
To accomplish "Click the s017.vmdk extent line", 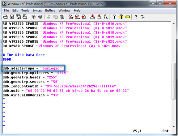I will point(65,28).
